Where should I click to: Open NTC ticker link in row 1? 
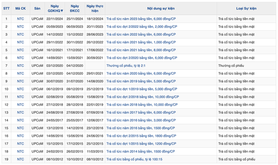pyautogui.click(x=20, y=19)
